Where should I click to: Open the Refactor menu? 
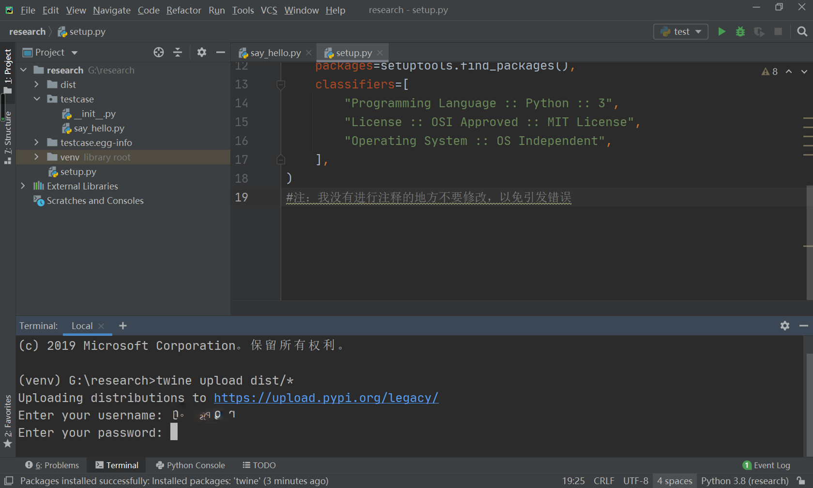point(184,10)
